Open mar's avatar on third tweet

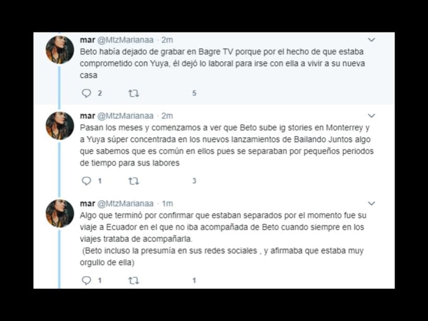tap(60, 213)
